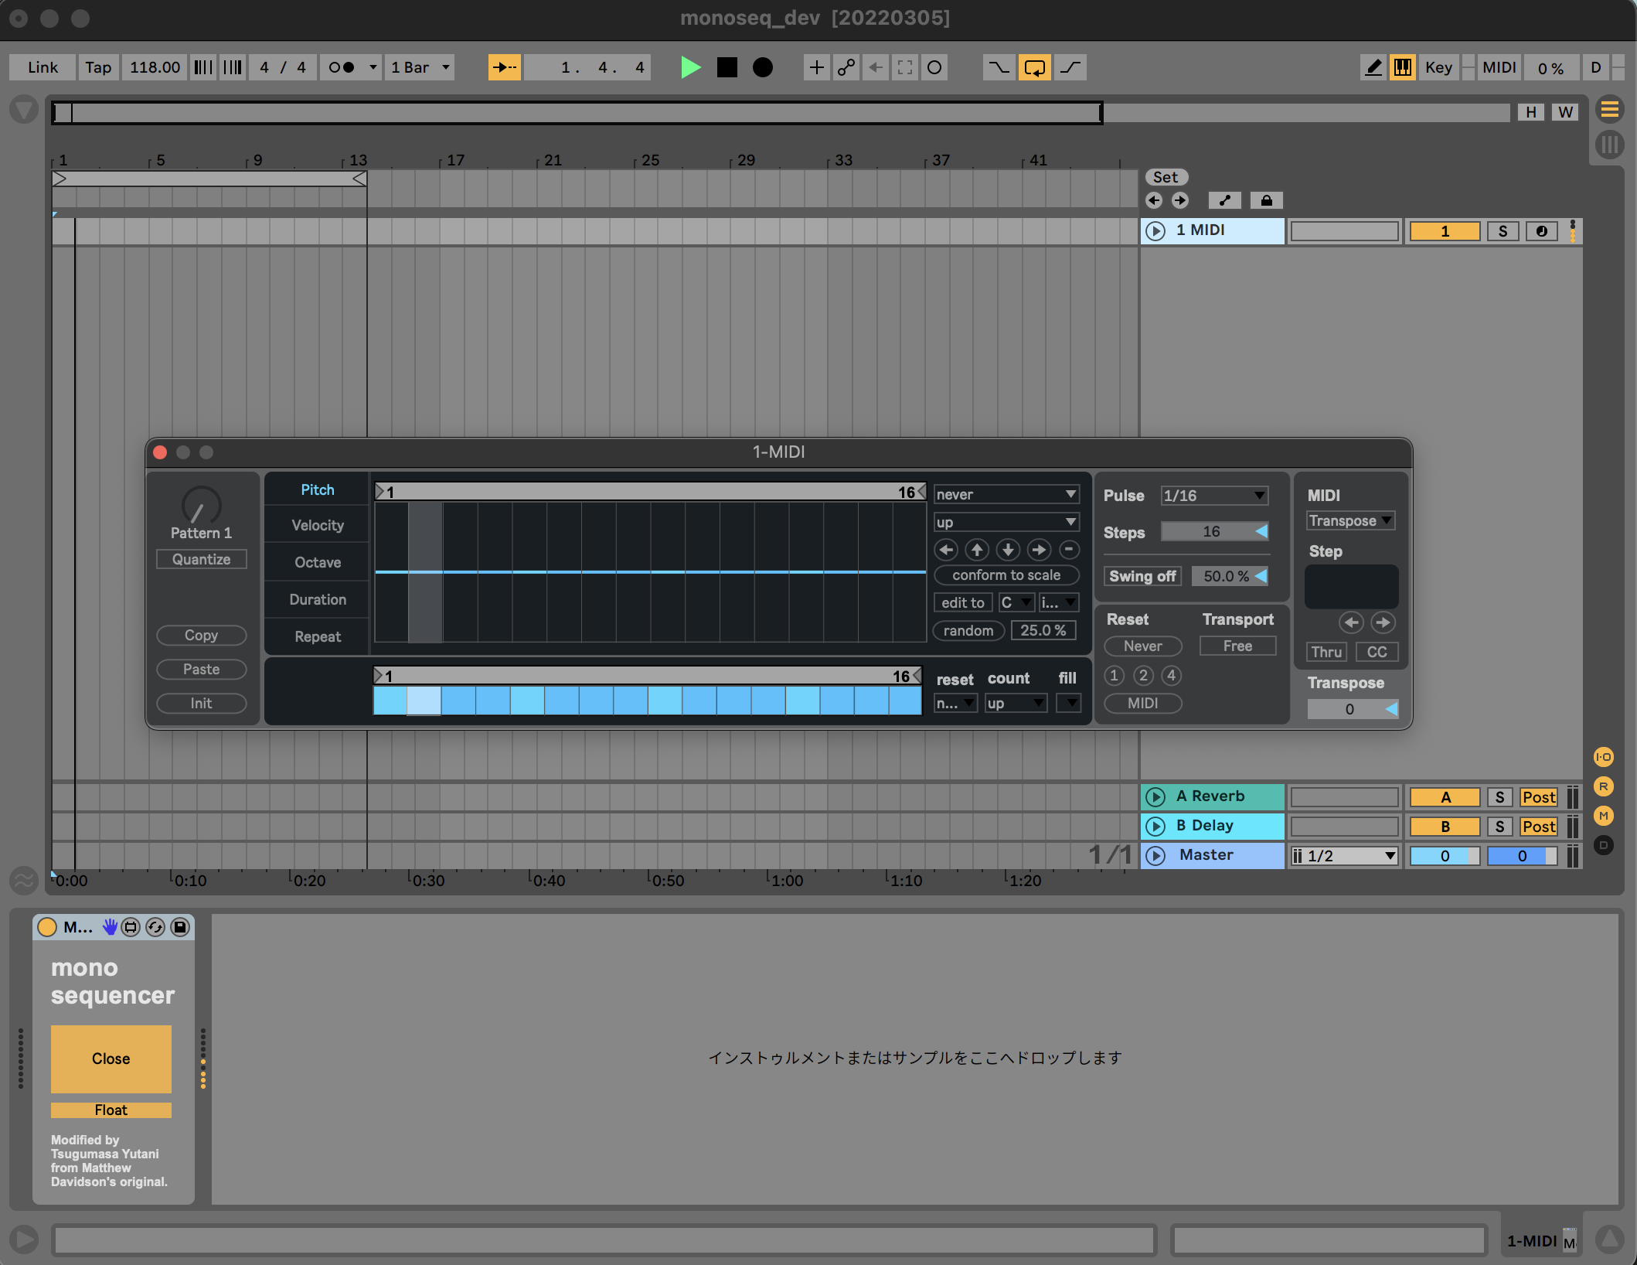The image size is (1637, 1265).
Task: Adjust the Steps 16 slider
Action: pos(1213,532)
